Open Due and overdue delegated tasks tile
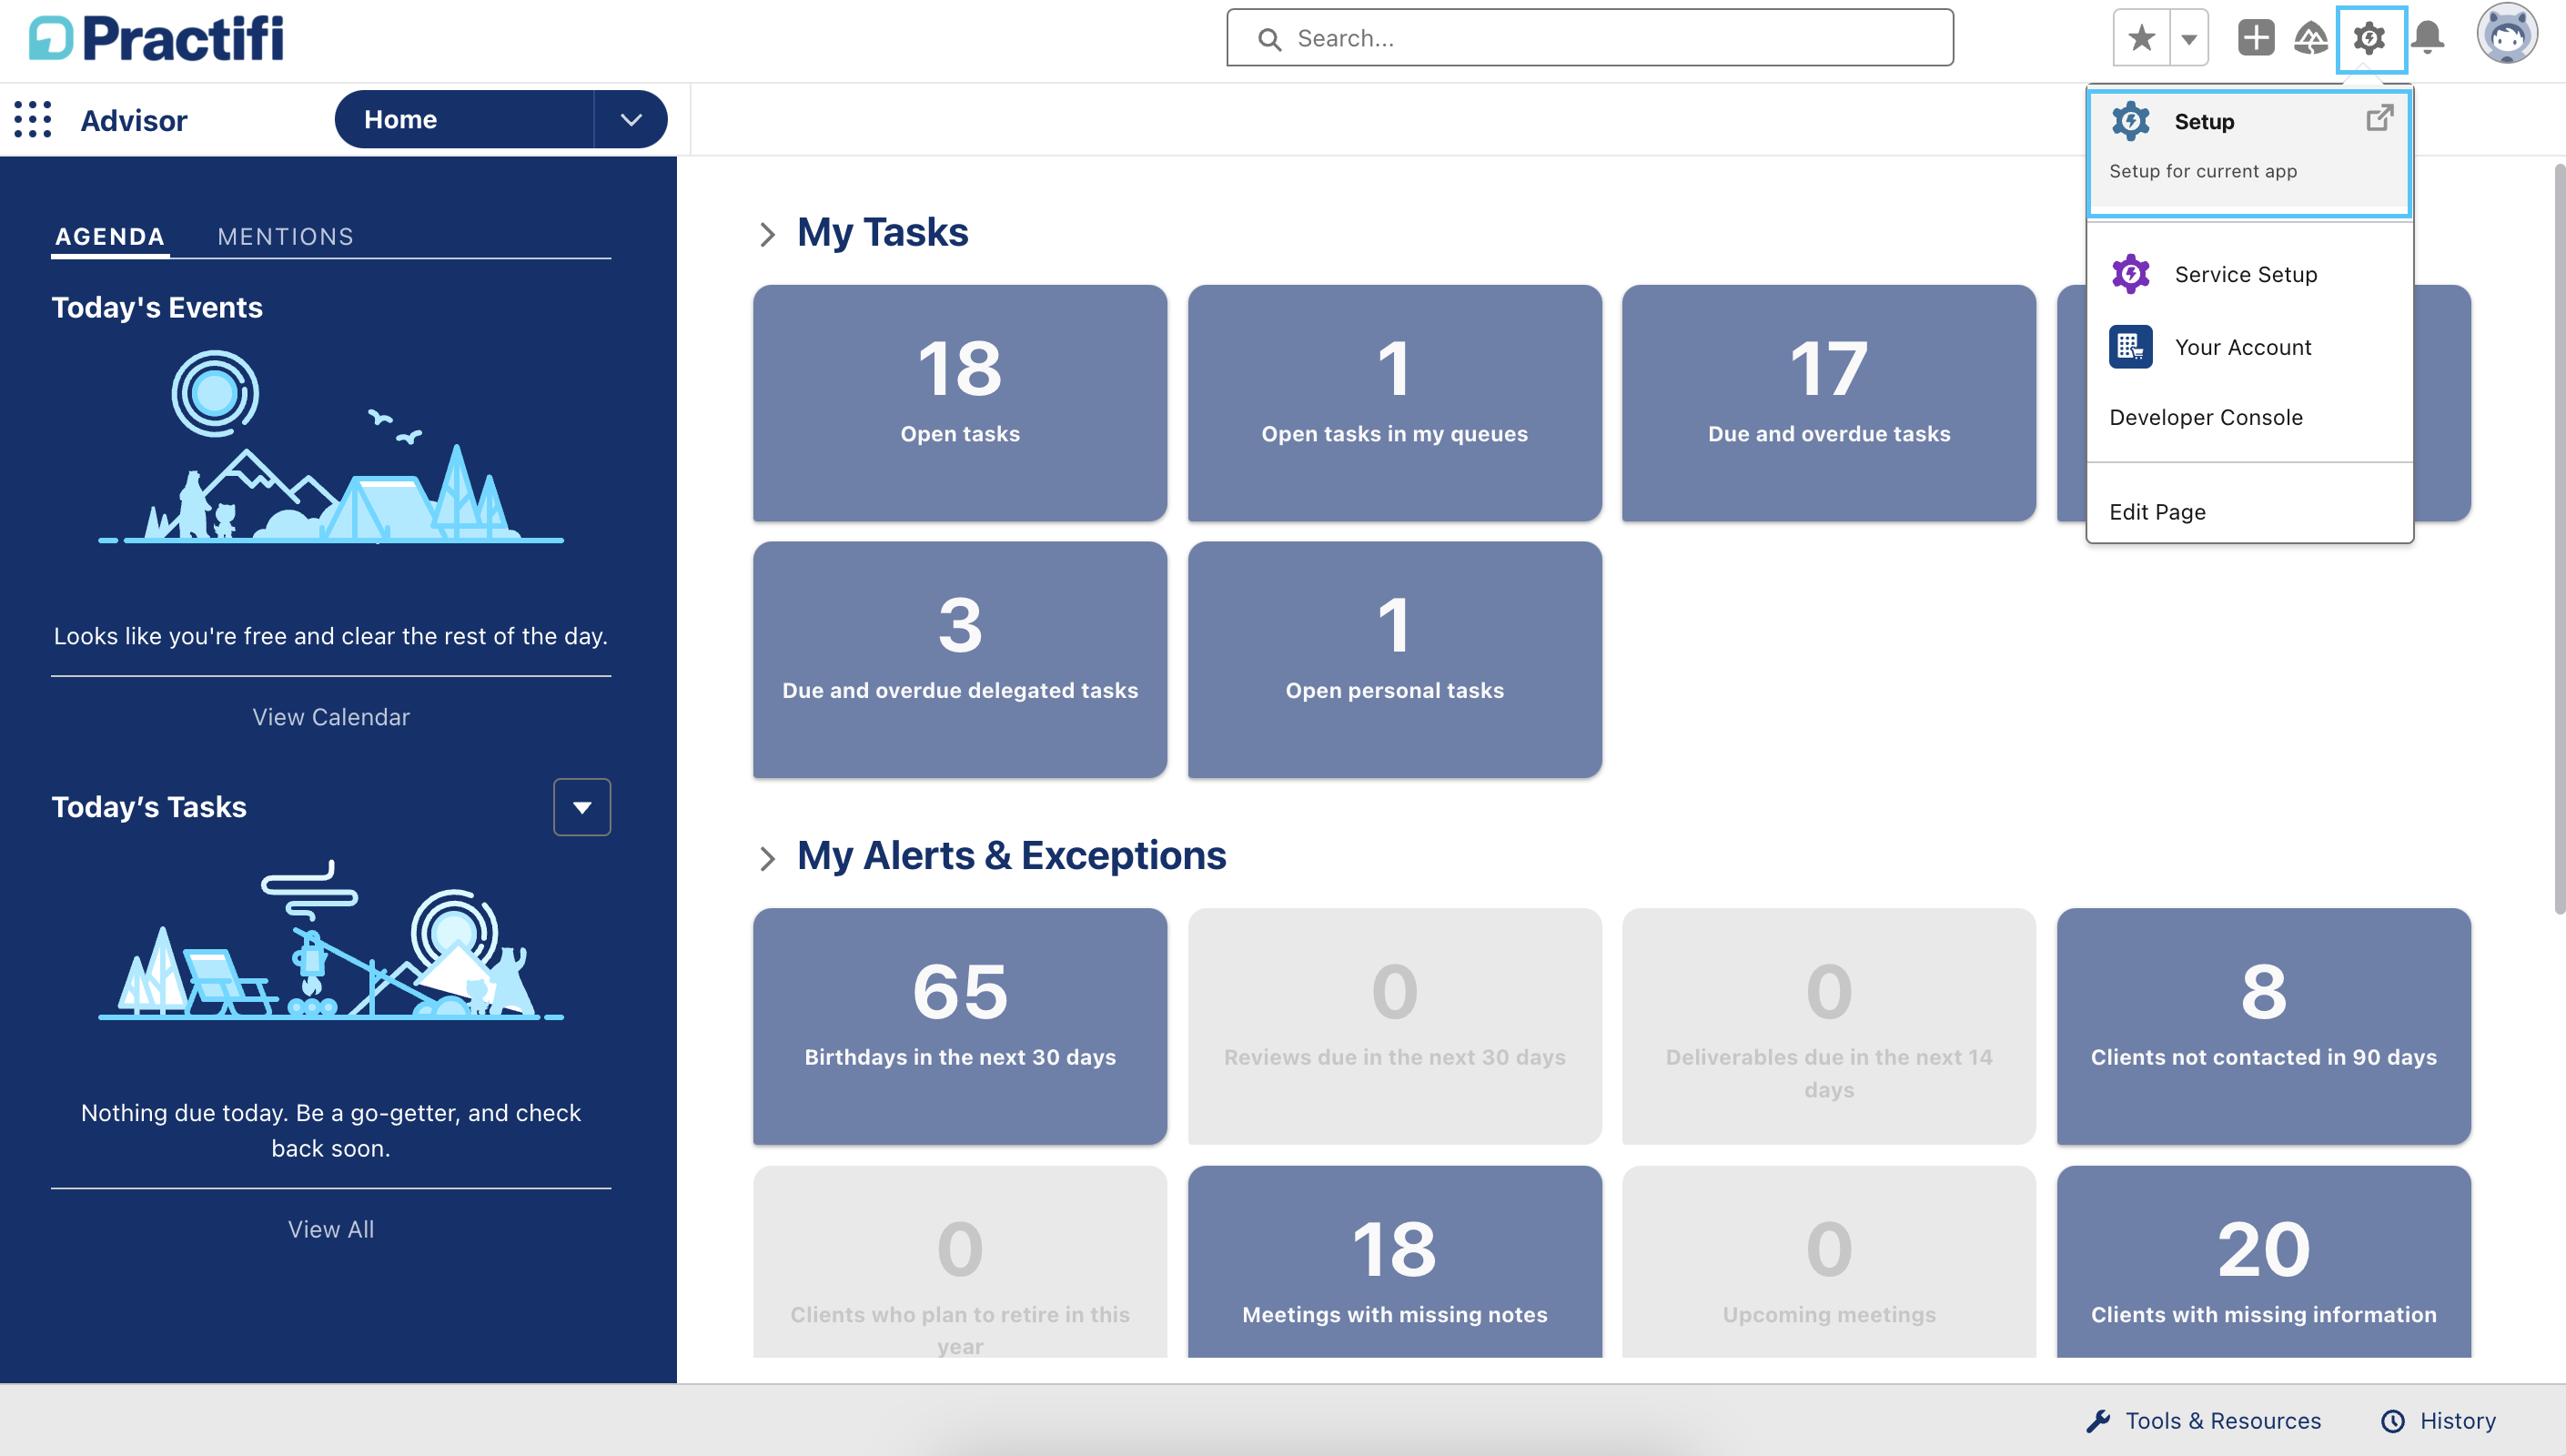Viewport: 2566px width, 1456px height. pyautogui.click(x=960, y=660)
